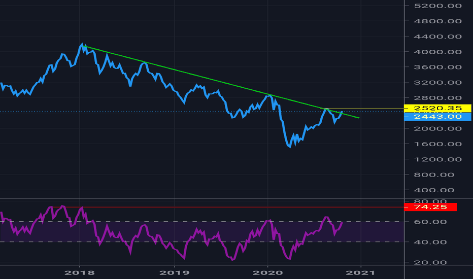Click the 4000.00 price scale value
This screenshot has width=473, height=279.
point(437,52)
